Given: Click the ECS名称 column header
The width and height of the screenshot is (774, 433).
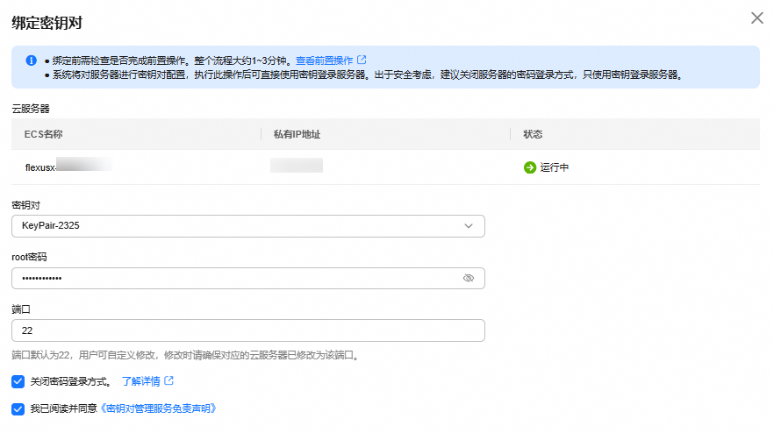Looking at the screenshot, I should pos(44,134).
